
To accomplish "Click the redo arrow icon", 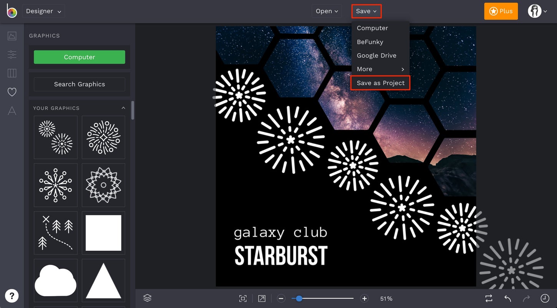I will [526, 298].
